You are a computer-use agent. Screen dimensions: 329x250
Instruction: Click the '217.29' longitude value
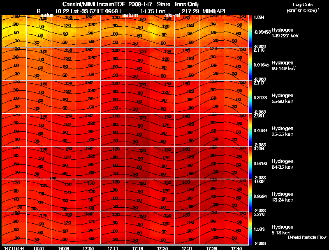point(190,11)
